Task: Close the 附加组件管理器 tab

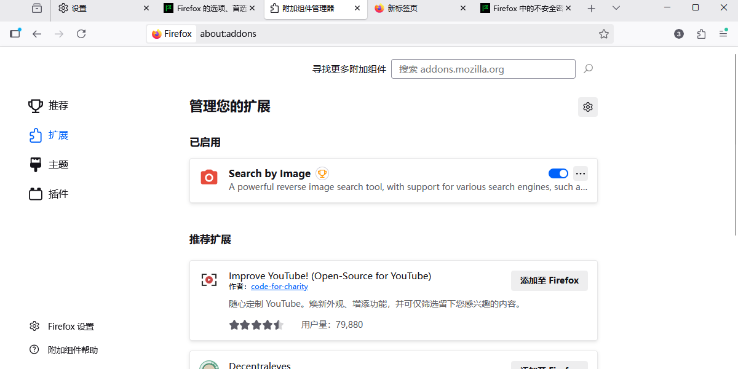Action: pos(357,9)
